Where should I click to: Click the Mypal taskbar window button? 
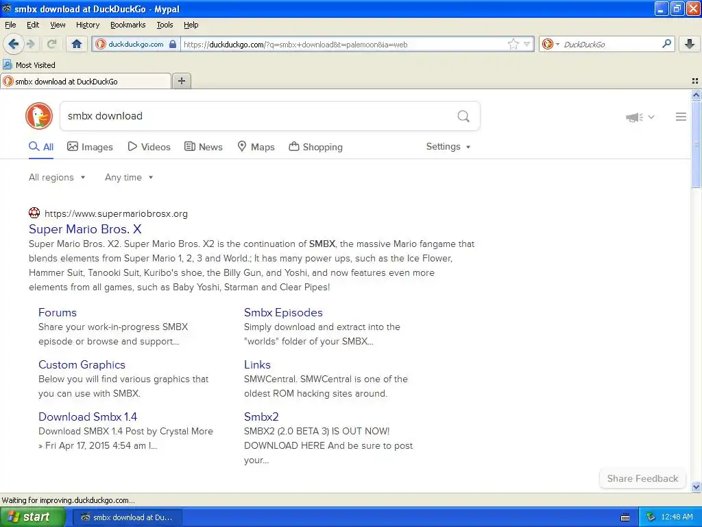pyautogui.click(x=128, y=517)
